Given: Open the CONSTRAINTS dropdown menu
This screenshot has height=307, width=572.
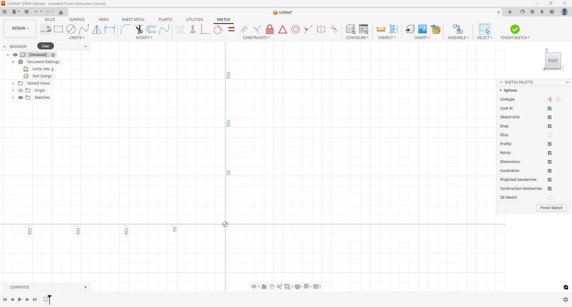Looking at the screenshot, I should tap(256, 38).
